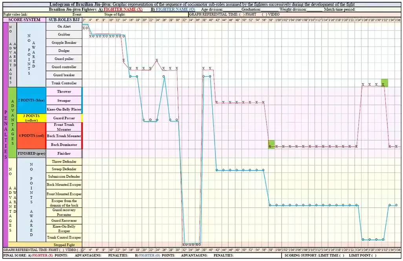The width and height of the screenshot is (403, 261).
Task: Click the Weight division blank field
Action: [x=314, y=9]
